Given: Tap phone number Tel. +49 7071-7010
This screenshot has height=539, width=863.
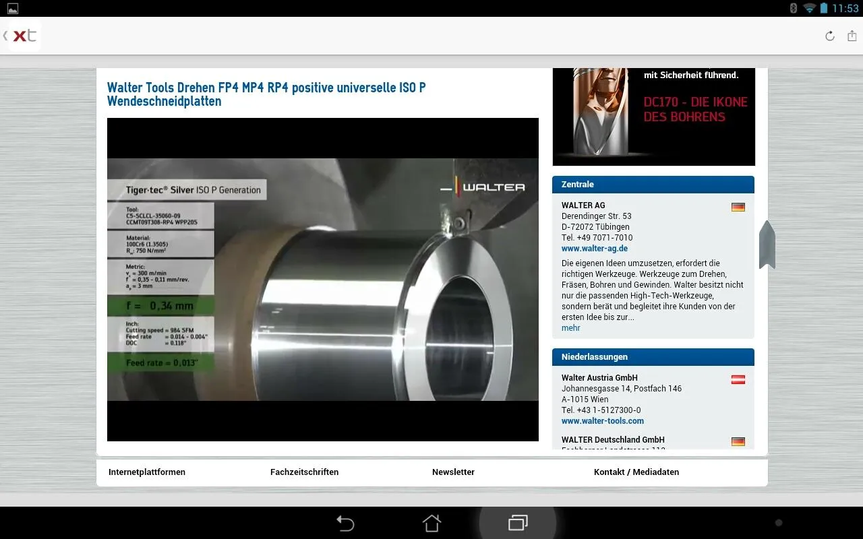Looking at the screenshot, I should coord(597,238).
